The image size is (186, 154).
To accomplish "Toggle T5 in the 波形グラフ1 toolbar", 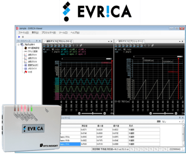I will click(59, 46).
